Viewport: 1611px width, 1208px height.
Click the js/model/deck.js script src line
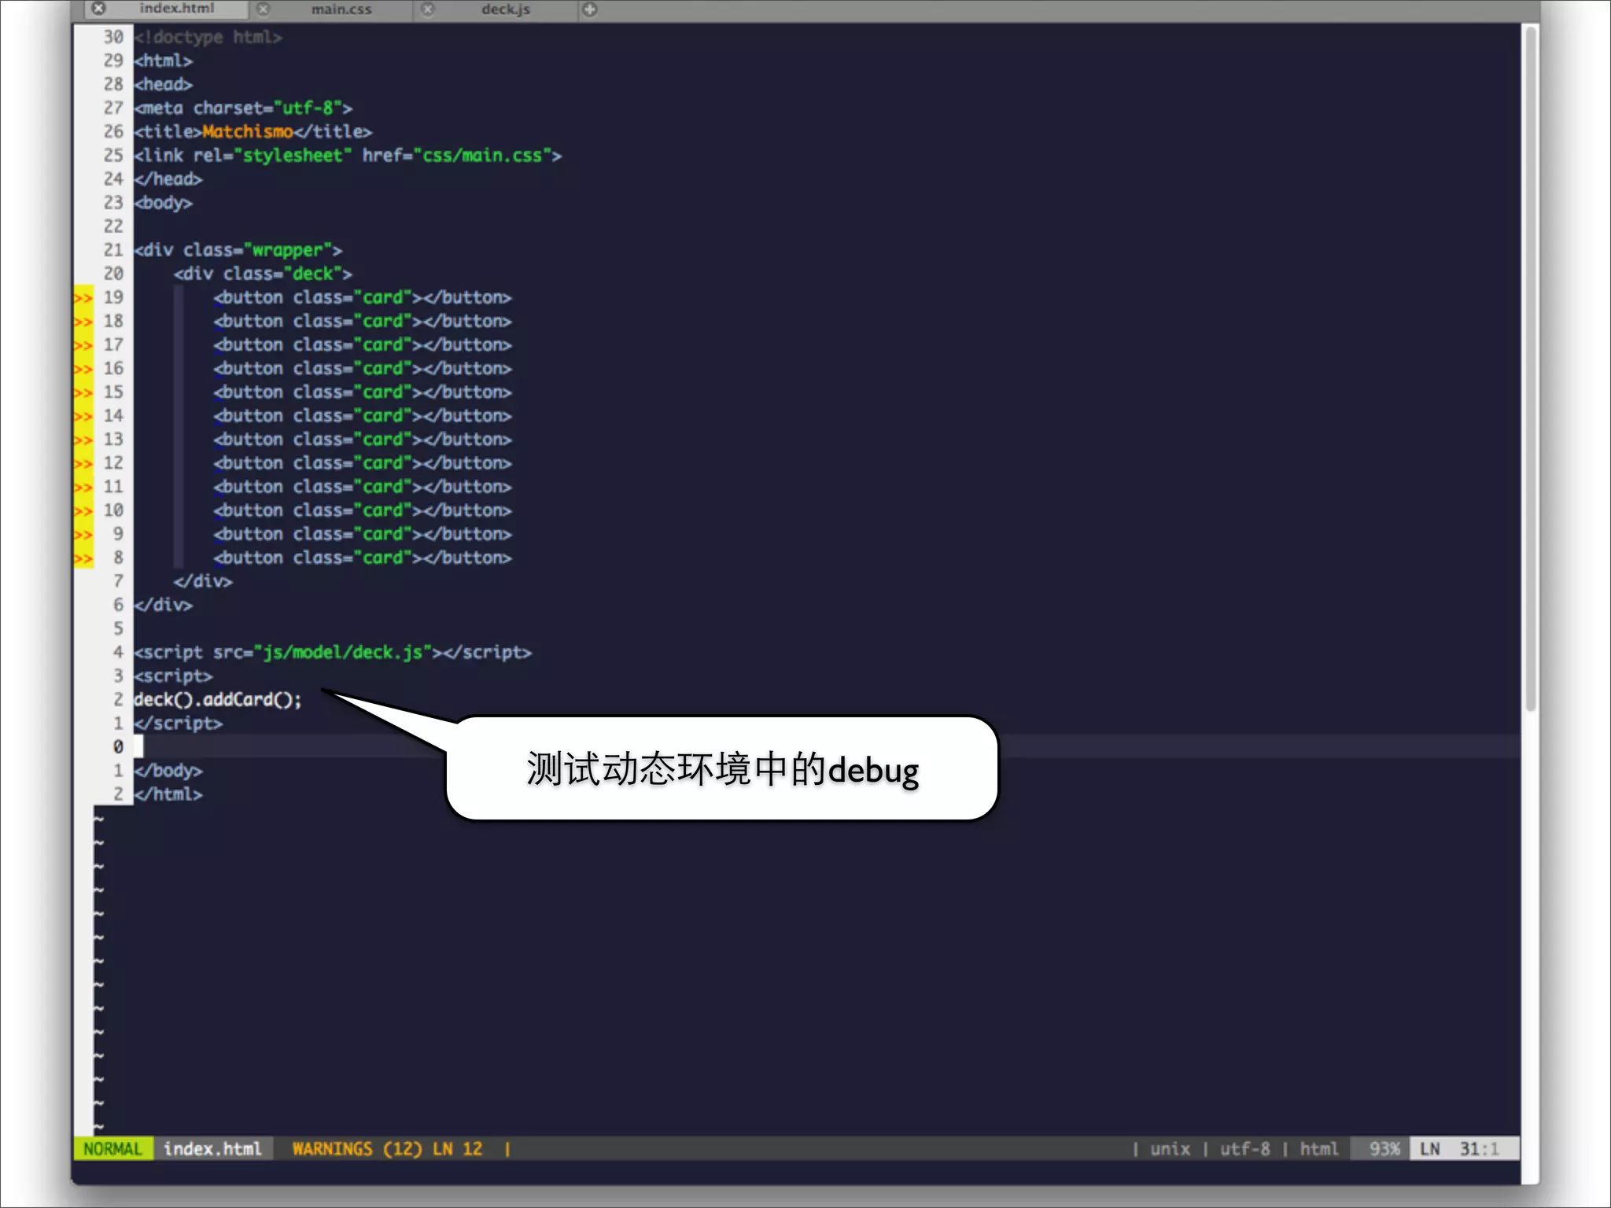[333, 652]
